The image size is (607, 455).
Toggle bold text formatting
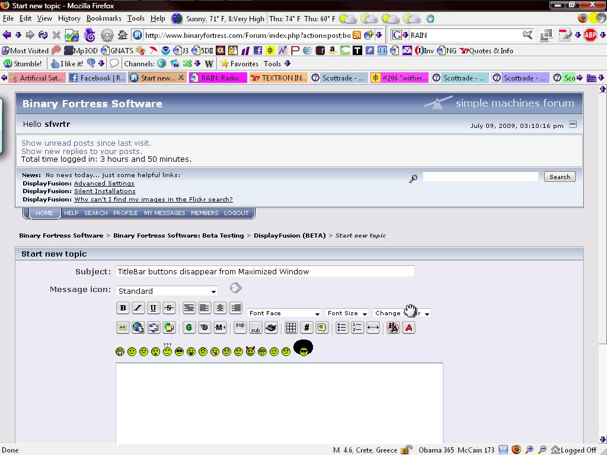[x=123, y=307]
